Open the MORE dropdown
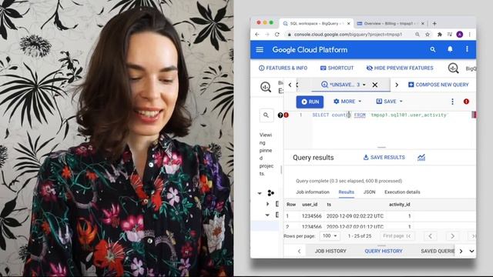Image resolution: width=493 pixels, height=277 pixels. point(347,102)
